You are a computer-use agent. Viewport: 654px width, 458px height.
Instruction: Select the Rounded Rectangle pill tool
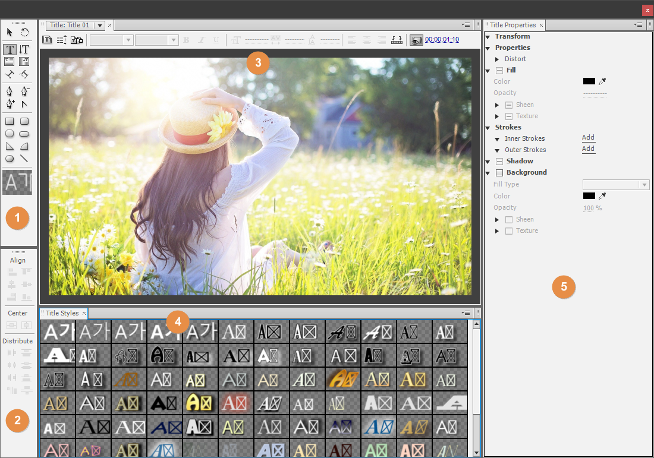(24, 134)
